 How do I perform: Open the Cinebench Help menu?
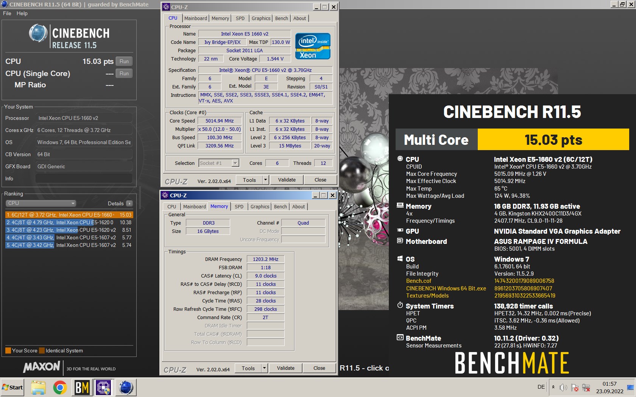point(22,13)
